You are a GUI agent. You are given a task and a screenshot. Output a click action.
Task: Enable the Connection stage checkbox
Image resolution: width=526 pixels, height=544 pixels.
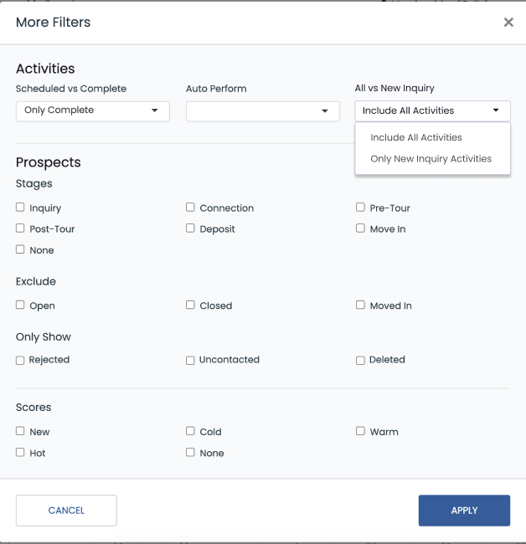pos(190,208)
